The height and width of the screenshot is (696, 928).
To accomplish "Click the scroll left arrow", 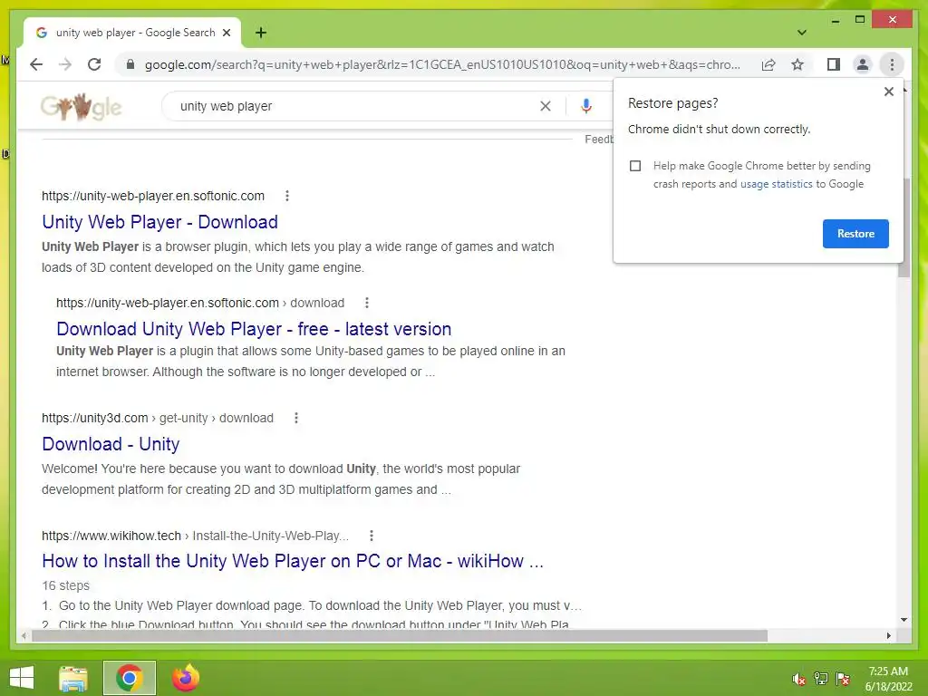I will [24, 635].
